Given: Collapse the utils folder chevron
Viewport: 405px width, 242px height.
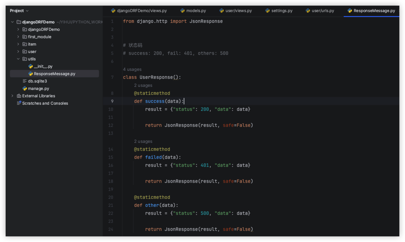Looking at the screenshot, I should coord(18,59).
